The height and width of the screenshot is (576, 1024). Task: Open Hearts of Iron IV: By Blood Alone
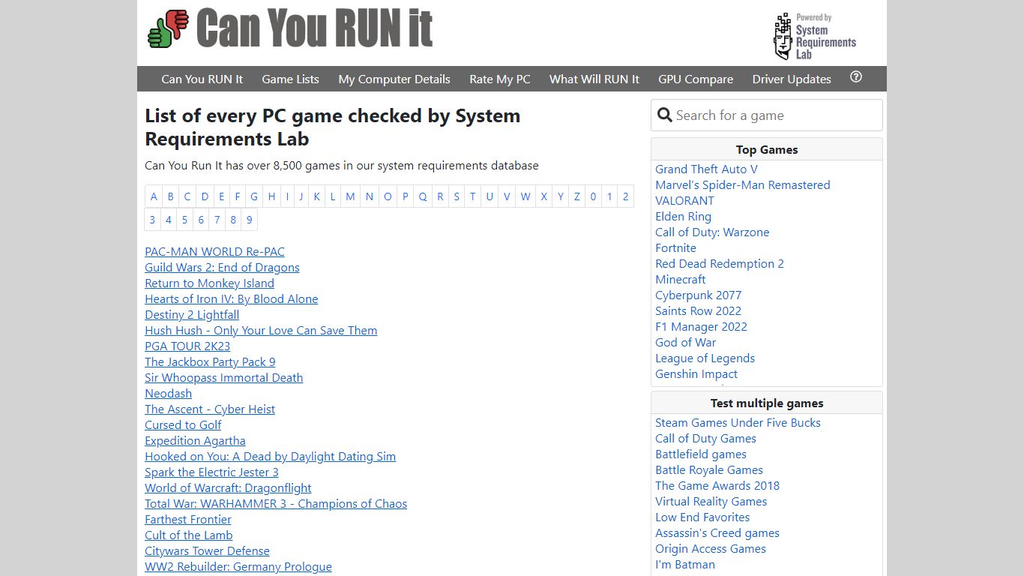point(231,298)
